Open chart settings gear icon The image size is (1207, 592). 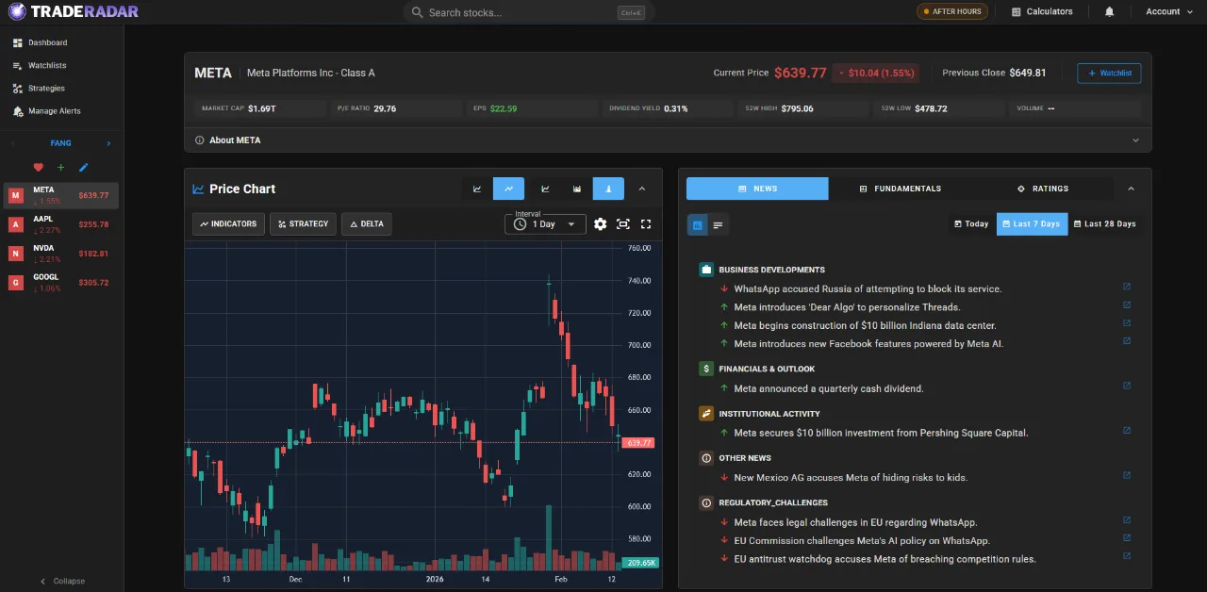point(600,224)
